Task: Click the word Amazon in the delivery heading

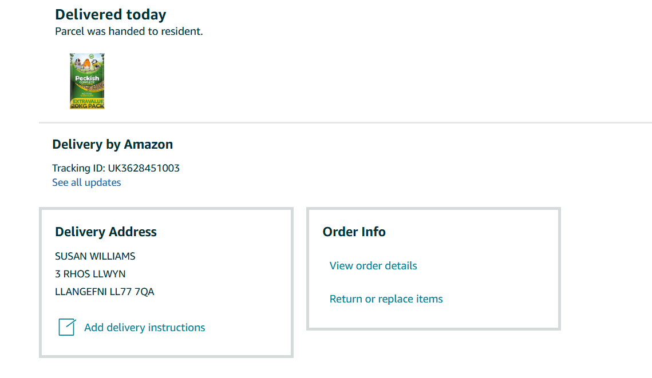Action: pyautogui.click(x=148, y=144)
